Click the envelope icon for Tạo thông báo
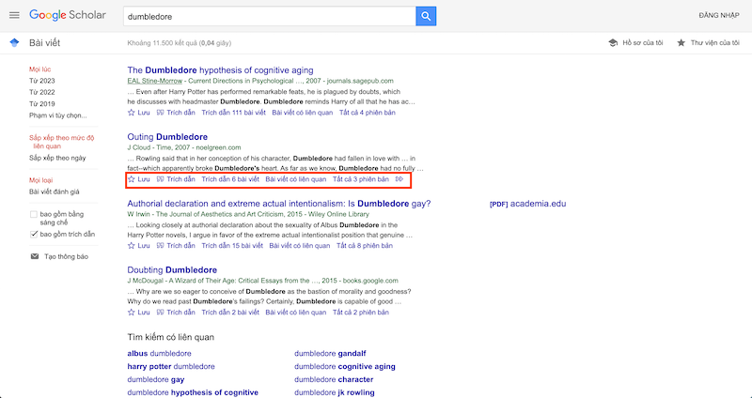This screenshot has width=752, height=398. (x=35, y=256)
